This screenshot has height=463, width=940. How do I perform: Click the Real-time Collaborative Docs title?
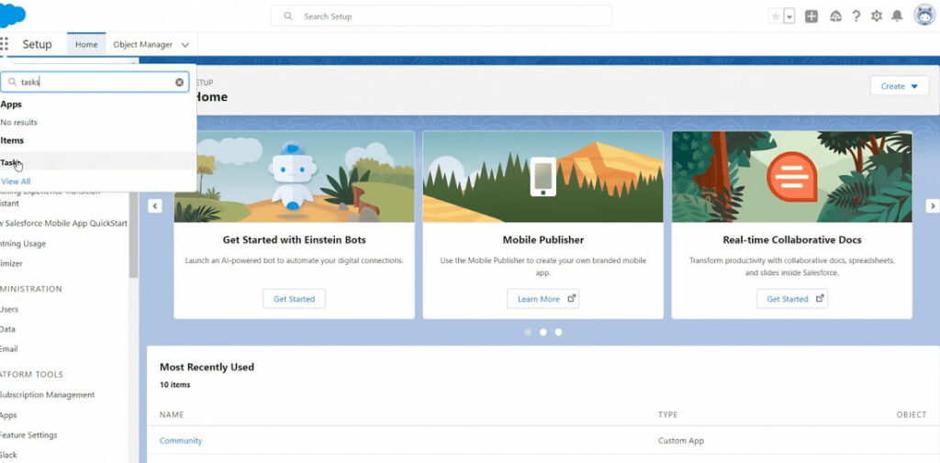pyautogui.click(x=792, y=240)
